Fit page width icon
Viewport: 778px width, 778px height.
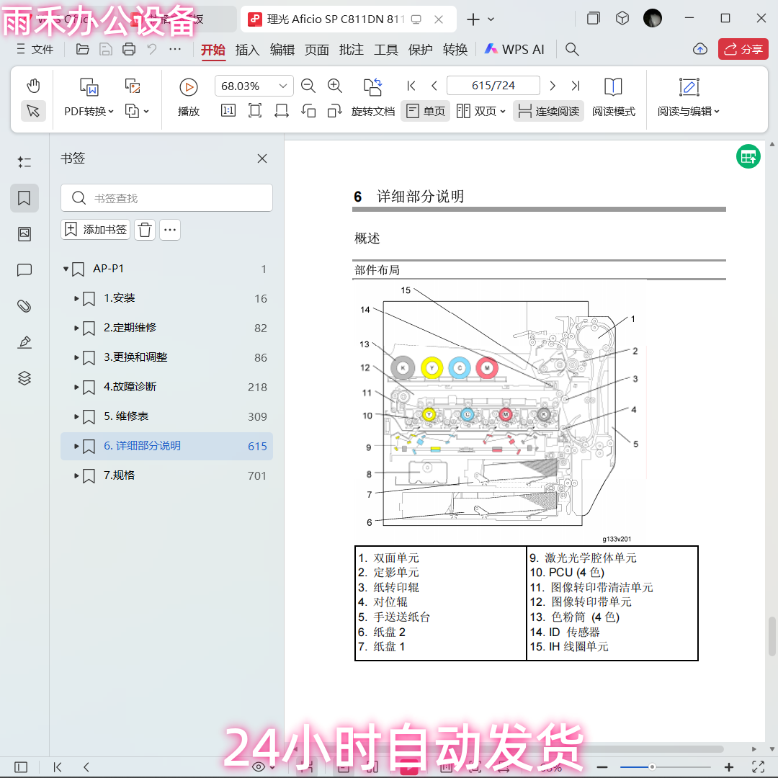282,111
